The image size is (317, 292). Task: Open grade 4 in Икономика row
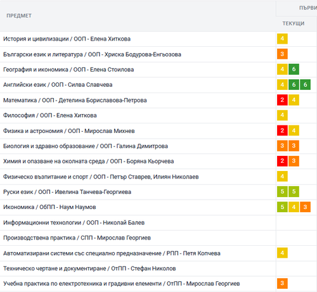294,207
